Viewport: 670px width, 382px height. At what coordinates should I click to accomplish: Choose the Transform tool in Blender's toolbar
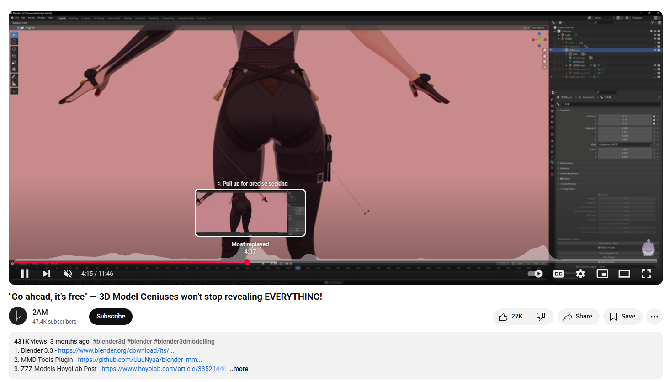[14, 69]
